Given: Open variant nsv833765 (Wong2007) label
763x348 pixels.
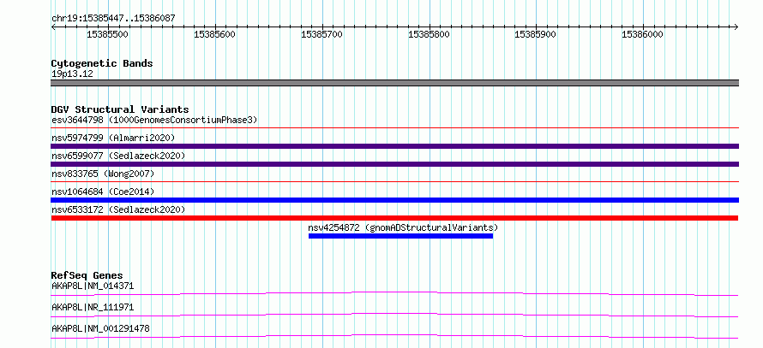Looking at the screenshot, I should coord(103,174).
